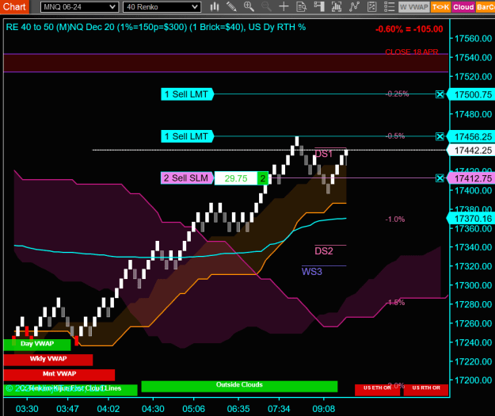The width and height of the screenshot is (495, 416).
Task: Click the -0.25% level label
Action: point(397,94)
